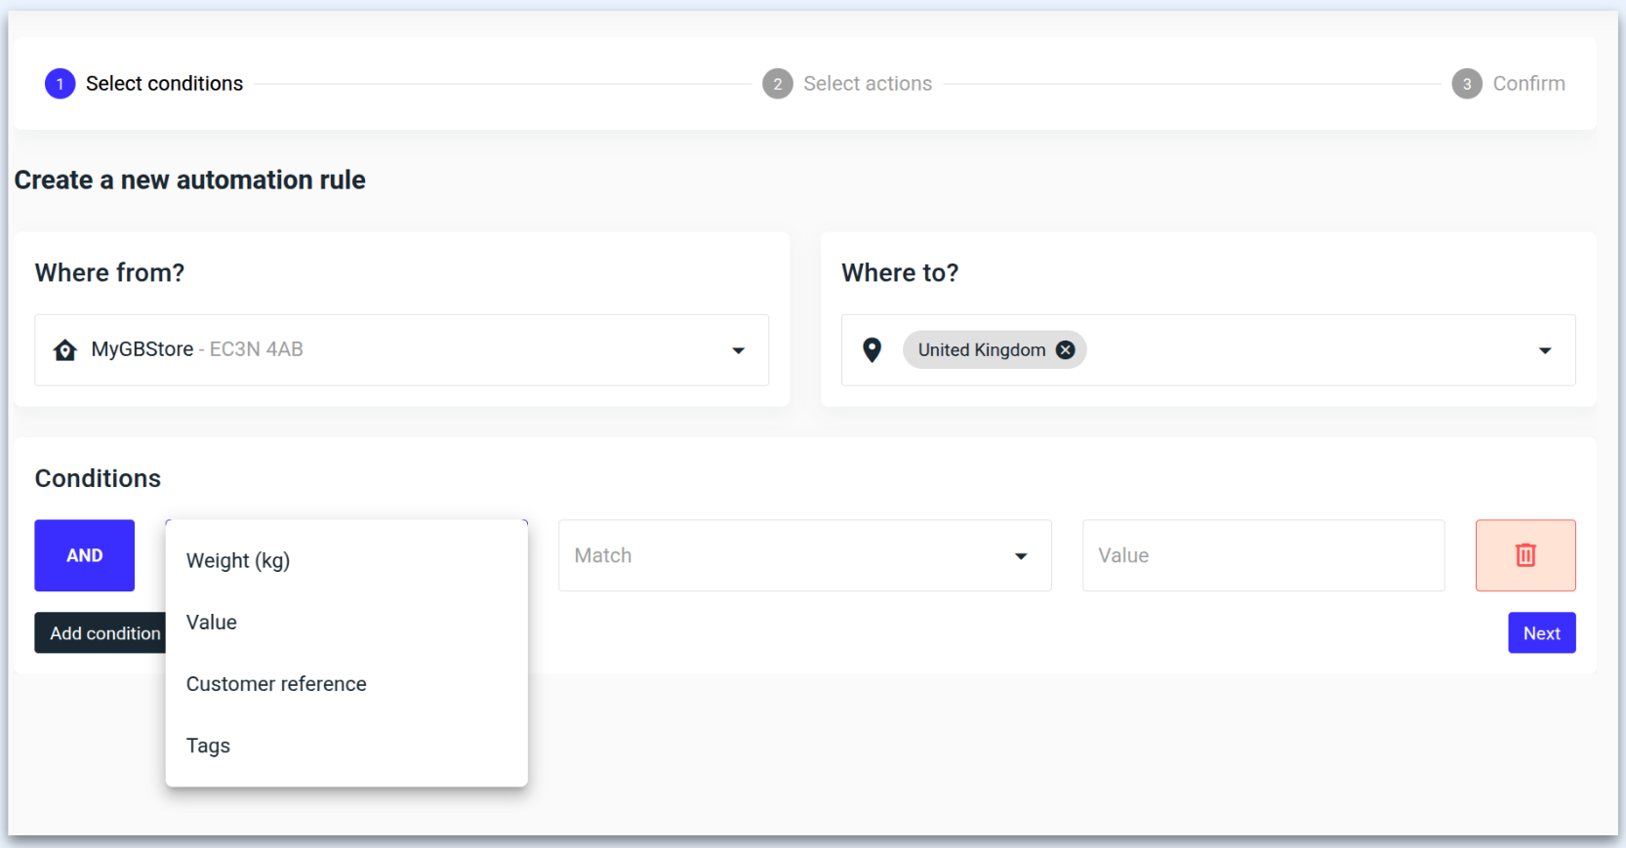Expand the Where to dropdown arrow
The width and height of the screenshot is (1626, 848).
click(x=1544, y=350)
